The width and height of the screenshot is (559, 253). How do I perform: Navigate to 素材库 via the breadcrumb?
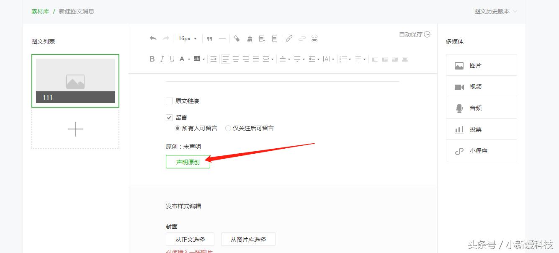pyautogui.click(x=39, y=12)
